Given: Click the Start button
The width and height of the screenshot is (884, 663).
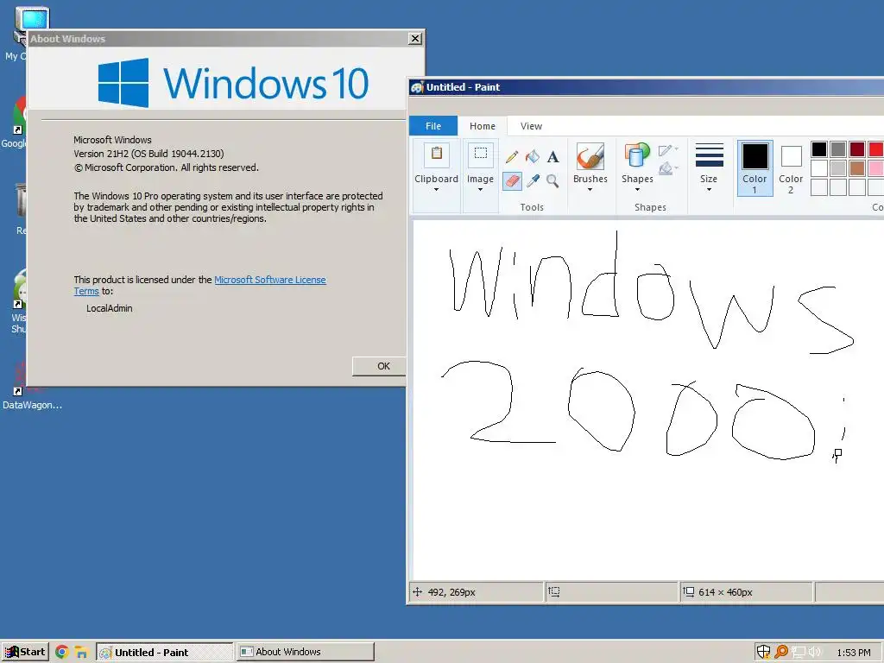Looking at the screenshot, I should tap(25, 652).
